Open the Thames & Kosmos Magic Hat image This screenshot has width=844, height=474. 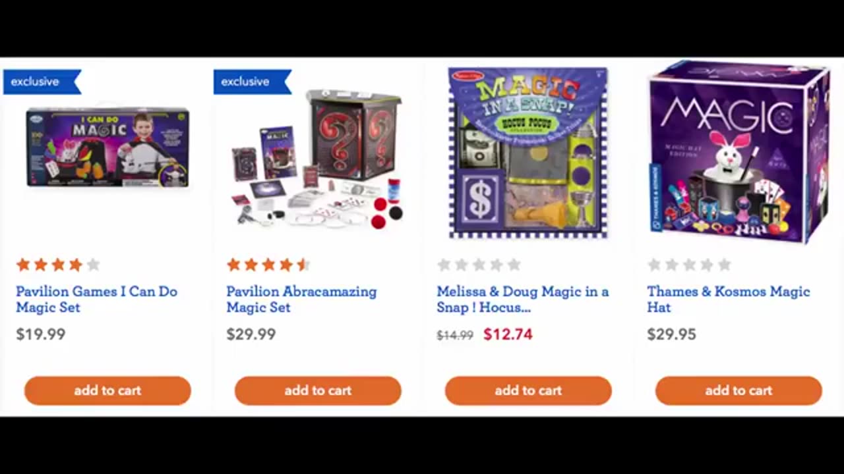pos(738,152)
